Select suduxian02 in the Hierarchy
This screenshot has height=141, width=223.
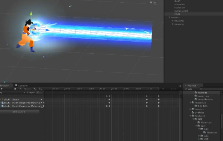point(181,11)
